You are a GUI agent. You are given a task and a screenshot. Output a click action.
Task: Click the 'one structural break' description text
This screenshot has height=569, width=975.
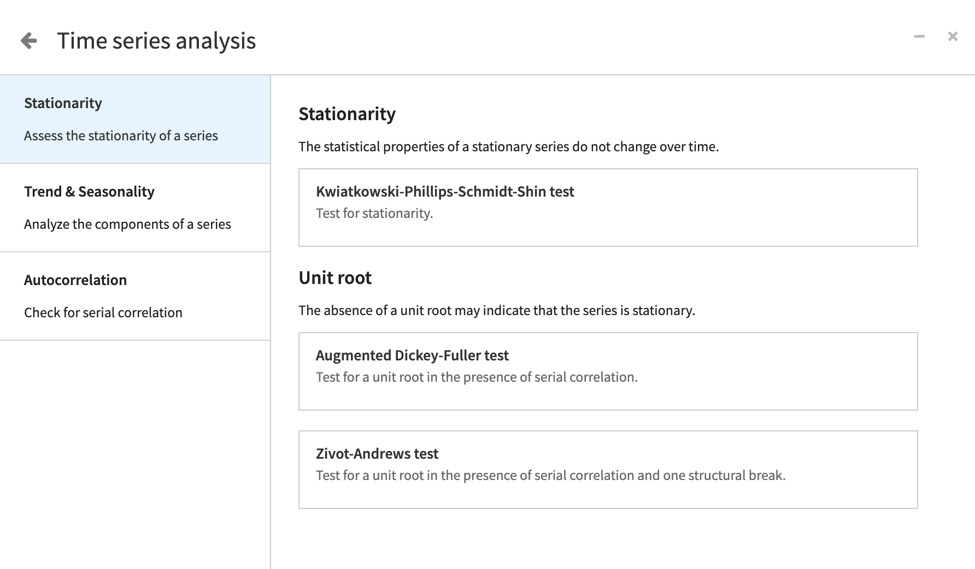550,476
